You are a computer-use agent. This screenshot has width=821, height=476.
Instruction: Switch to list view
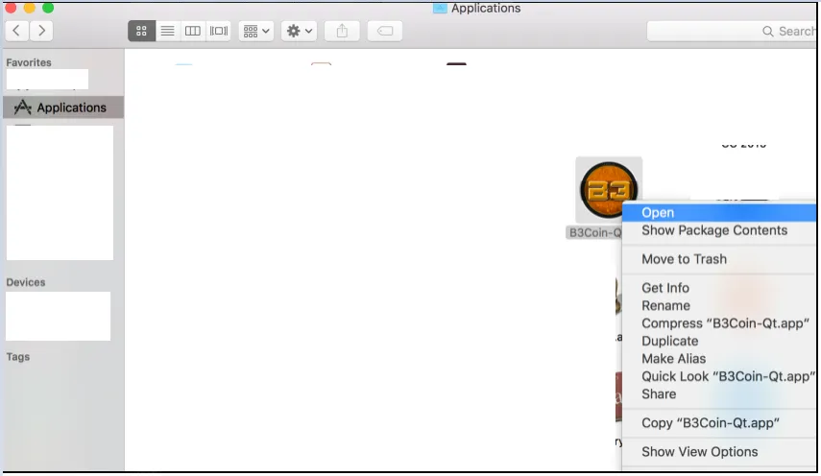pos(167,31)
